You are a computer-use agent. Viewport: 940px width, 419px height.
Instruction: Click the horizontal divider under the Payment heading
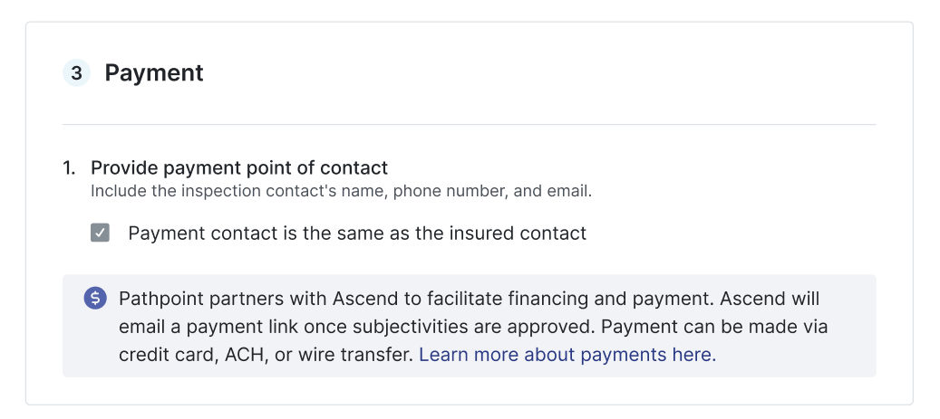(x=470, y=124)
